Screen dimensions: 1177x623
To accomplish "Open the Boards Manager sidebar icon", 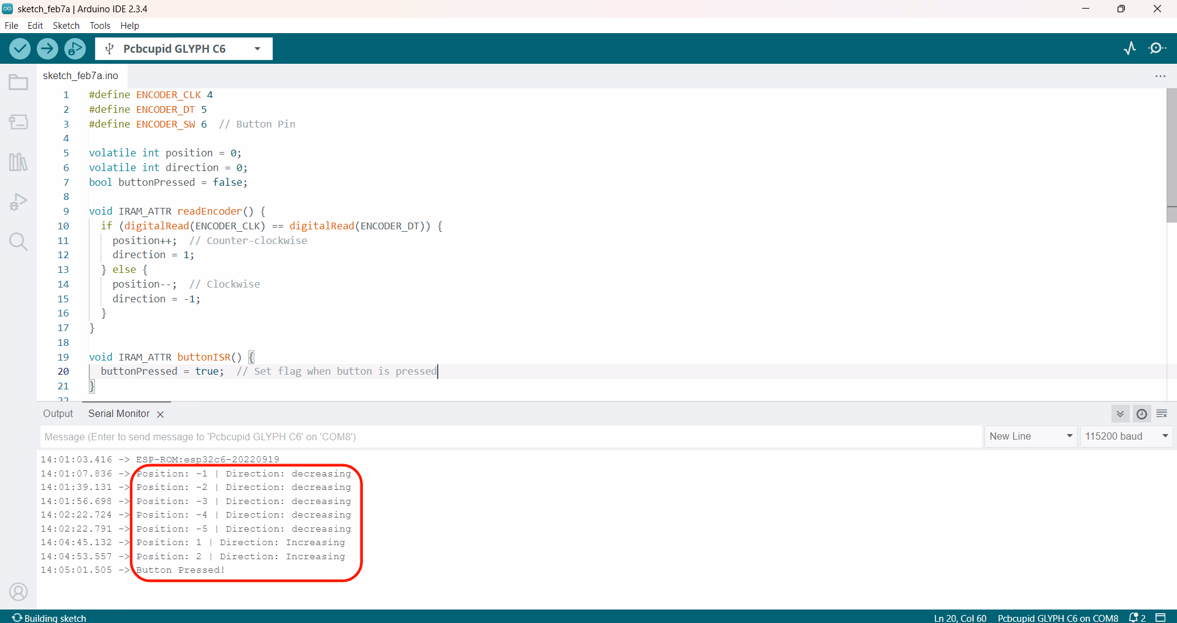I will pos(18,122).
